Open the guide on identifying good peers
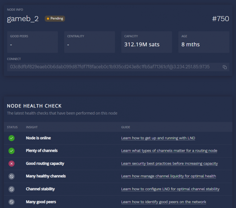The height and width of the screenshot is (208, 236). (164, 202)
